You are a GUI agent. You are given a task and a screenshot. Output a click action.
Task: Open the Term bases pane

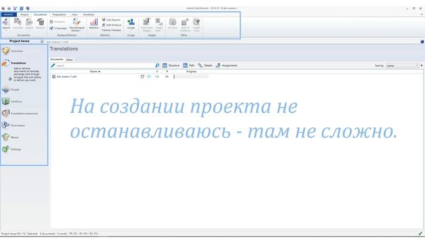click(13, 125)
